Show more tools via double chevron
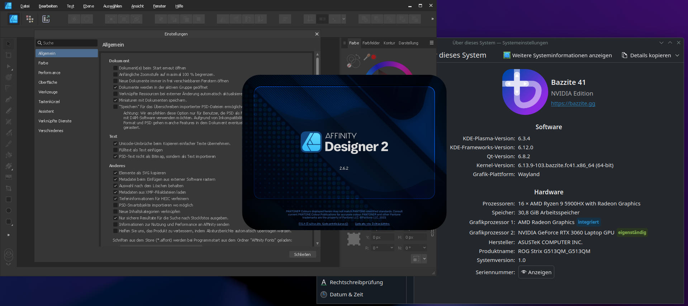The width and height of the screenshot is (688, 306). (x=8, y=235)
